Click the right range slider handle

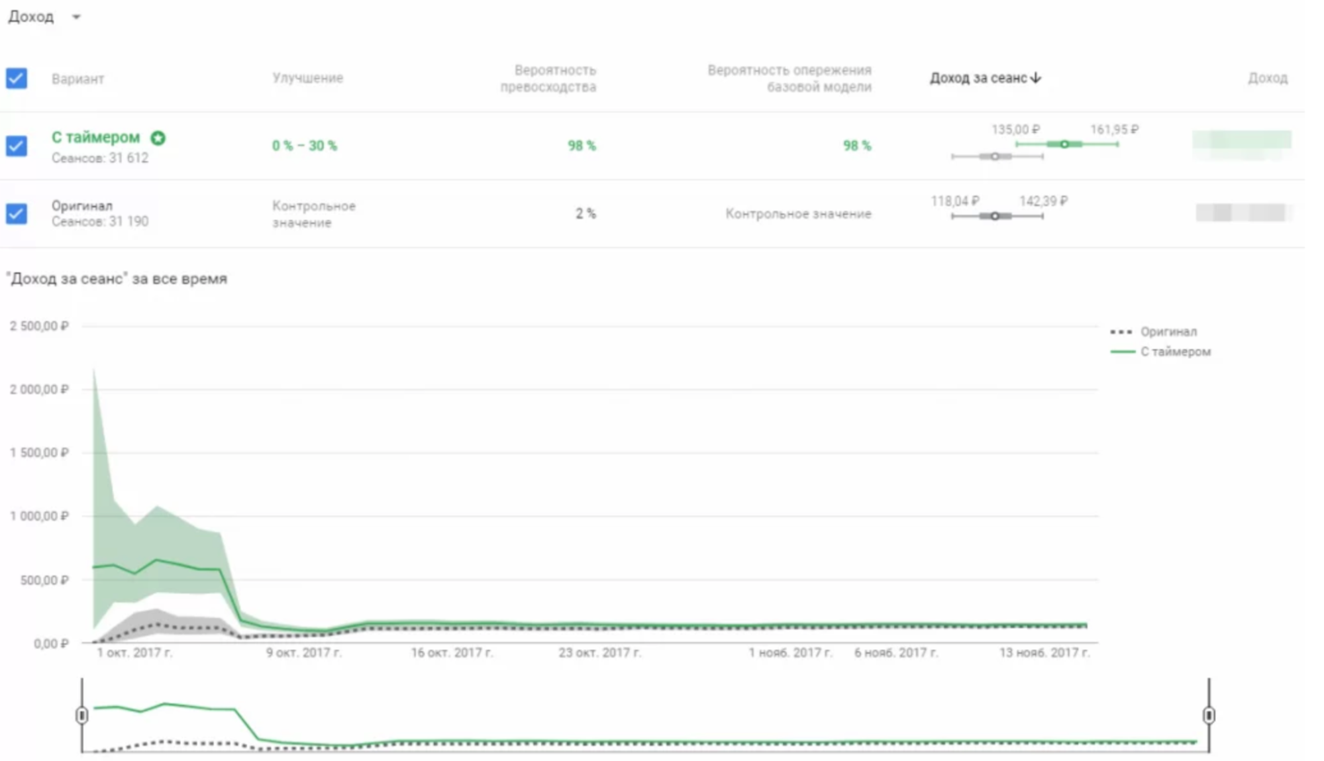pos(1209,715)
